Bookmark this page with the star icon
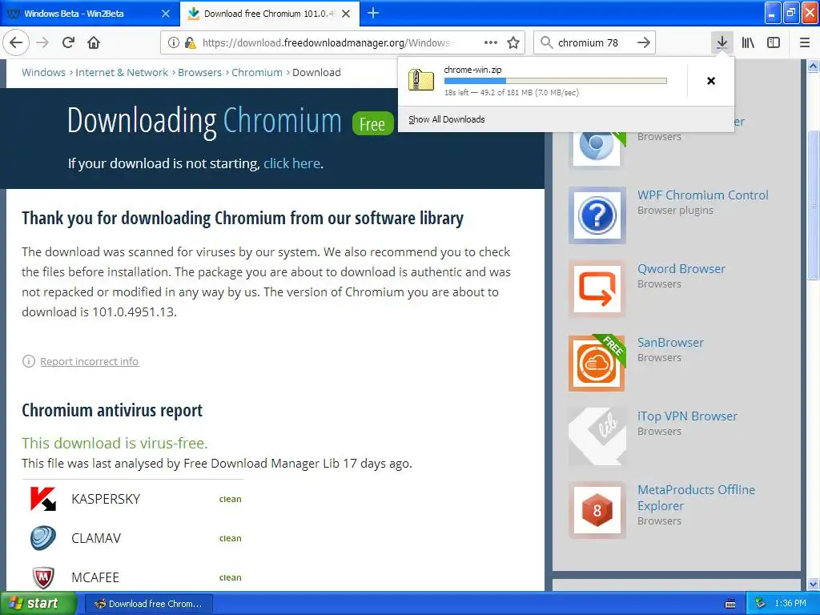This screenshot has width=820, height=615. tap(513, 43)
